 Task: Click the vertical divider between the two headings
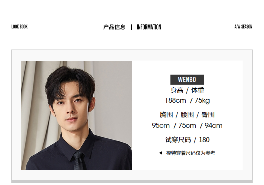click(131, 27)
